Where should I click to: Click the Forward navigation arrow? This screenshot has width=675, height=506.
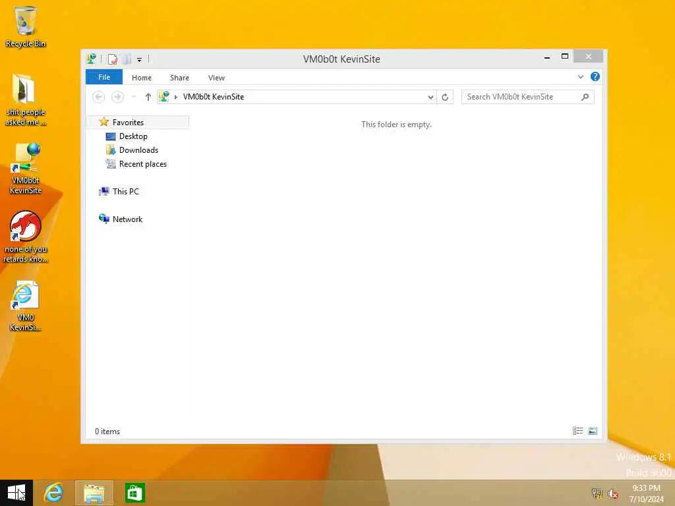point(117,97)
